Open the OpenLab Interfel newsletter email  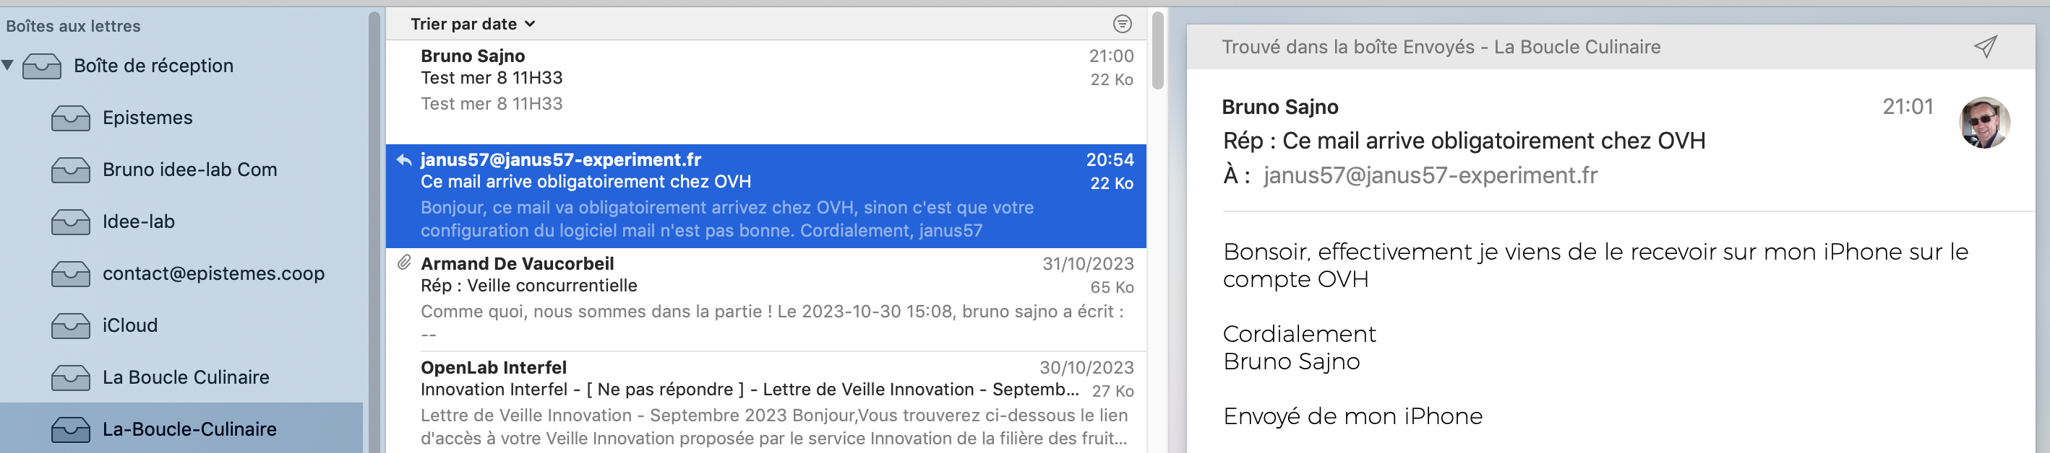[764, 402]
